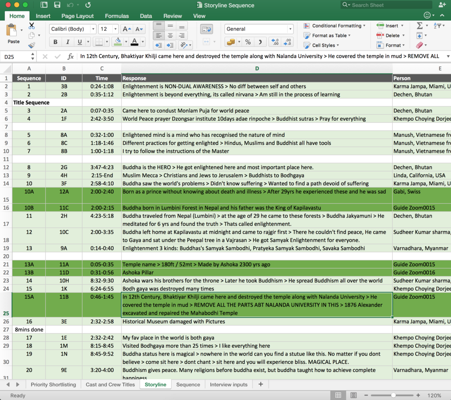The width and height of the screenshot is (451, 400).
Task: Click the Format Painter brush icon
Action: pyautogui.click(x=32, y=45)
